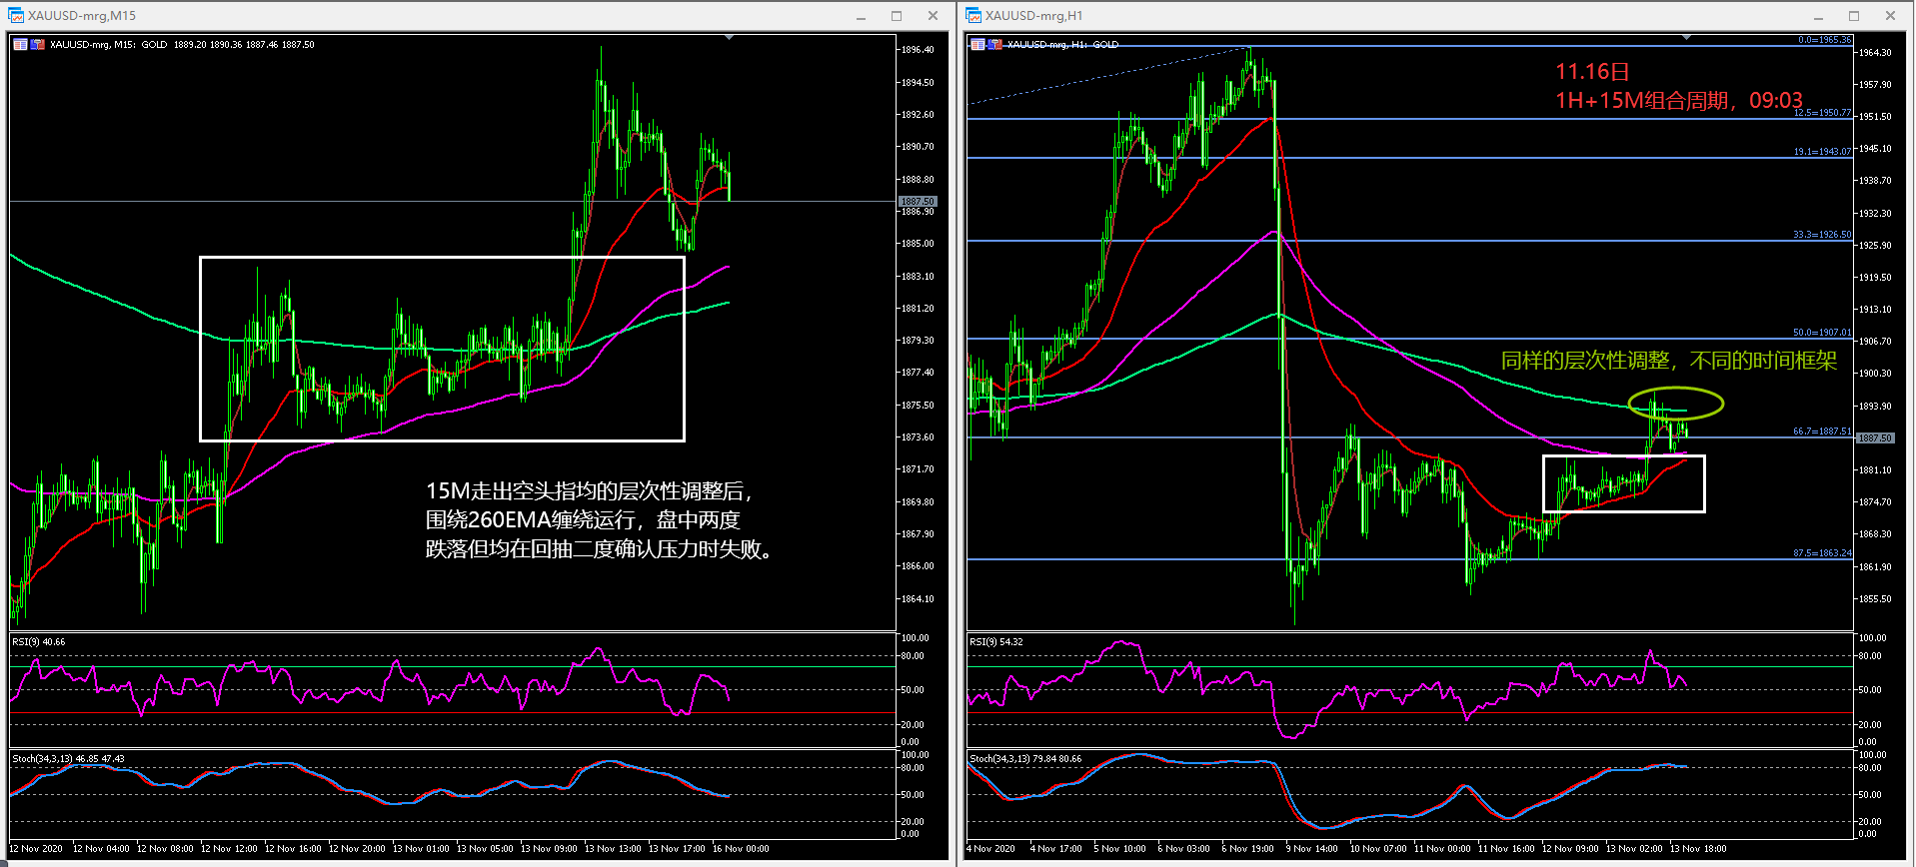Select the red 11.16日 text annotation
Screen dimensions: 1916x867
point(1592,72)
